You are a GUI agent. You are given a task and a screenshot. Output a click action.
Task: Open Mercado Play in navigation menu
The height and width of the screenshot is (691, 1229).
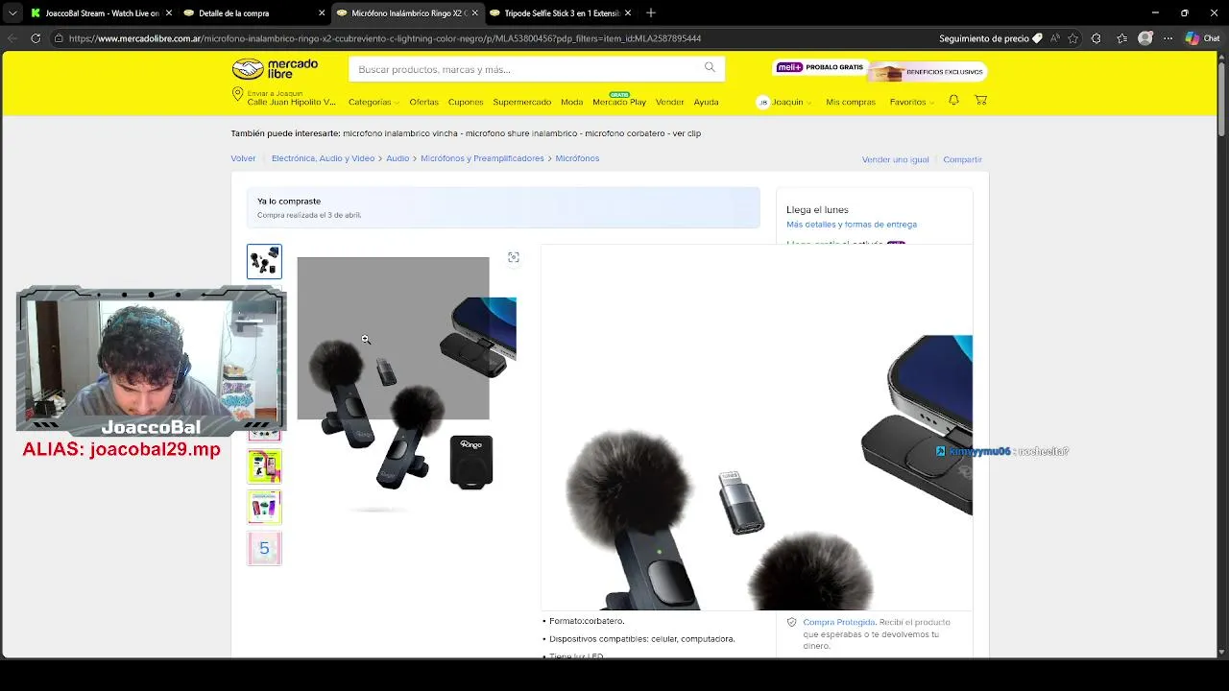pyautogui.click(x=619, y=101)
